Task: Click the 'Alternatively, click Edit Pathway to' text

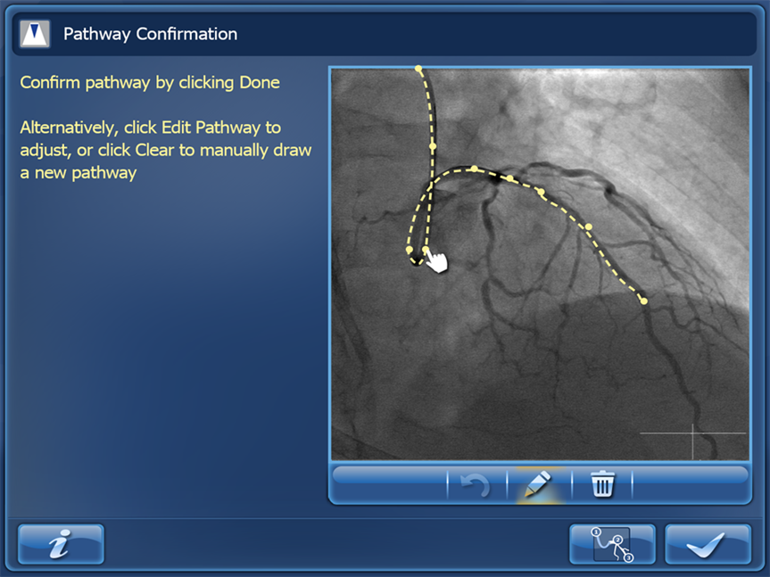Action: click(x=150, y=128)
